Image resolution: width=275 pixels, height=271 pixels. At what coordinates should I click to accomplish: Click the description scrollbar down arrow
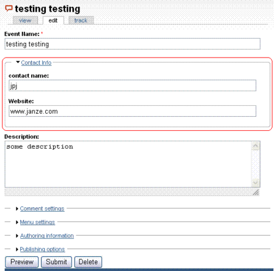click(x=255, y=182)
